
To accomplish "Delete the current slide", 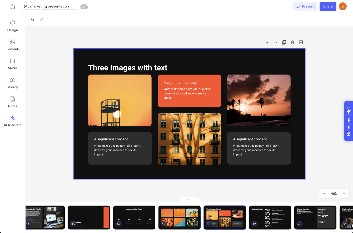I will tap(292, 42).
